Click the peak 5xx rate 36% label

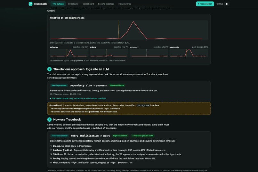pyautogui.click(x=80, y=47)
